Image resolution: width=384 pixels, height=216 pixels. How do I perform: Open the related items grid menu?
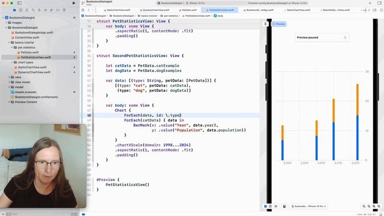(x=83, y=10)
